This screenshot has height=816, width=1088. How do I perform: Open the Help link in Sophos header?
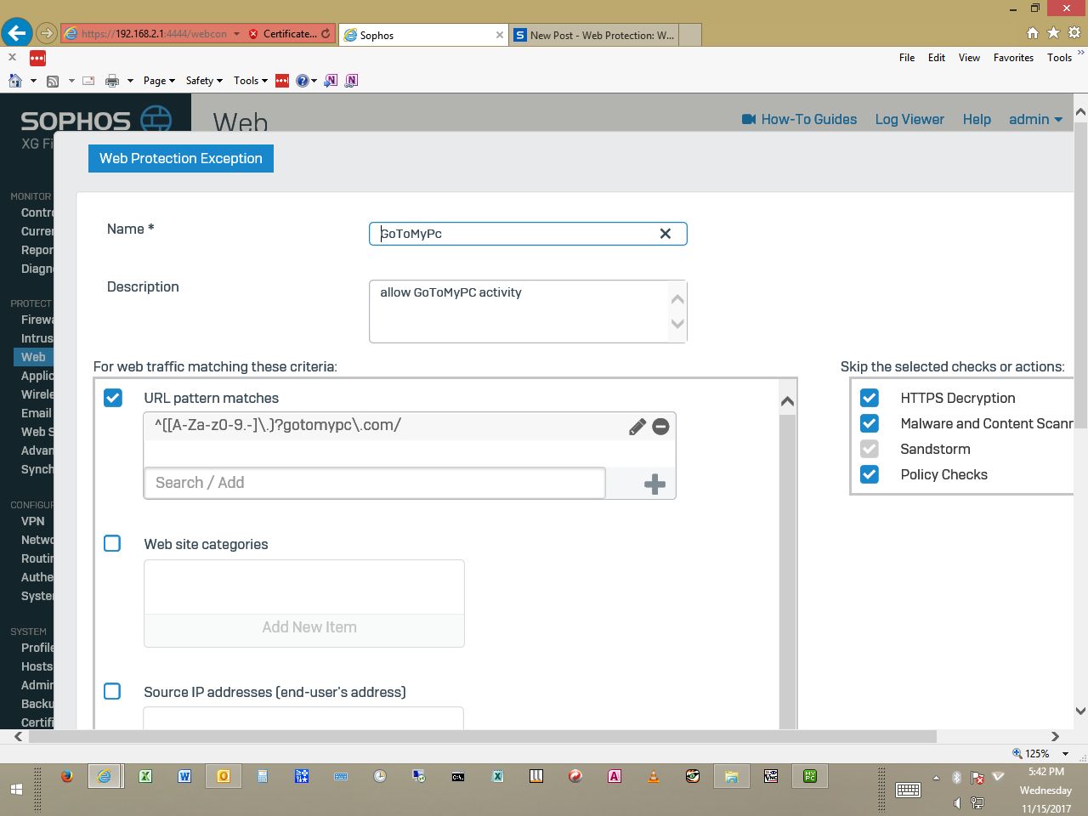click(x=977, y=119)
